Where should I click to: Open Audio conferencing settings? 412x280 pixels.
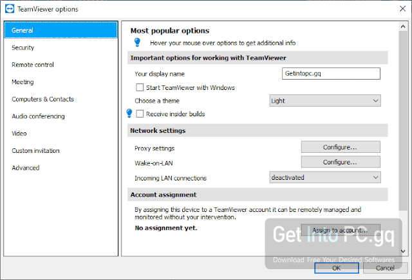(61, 116)
